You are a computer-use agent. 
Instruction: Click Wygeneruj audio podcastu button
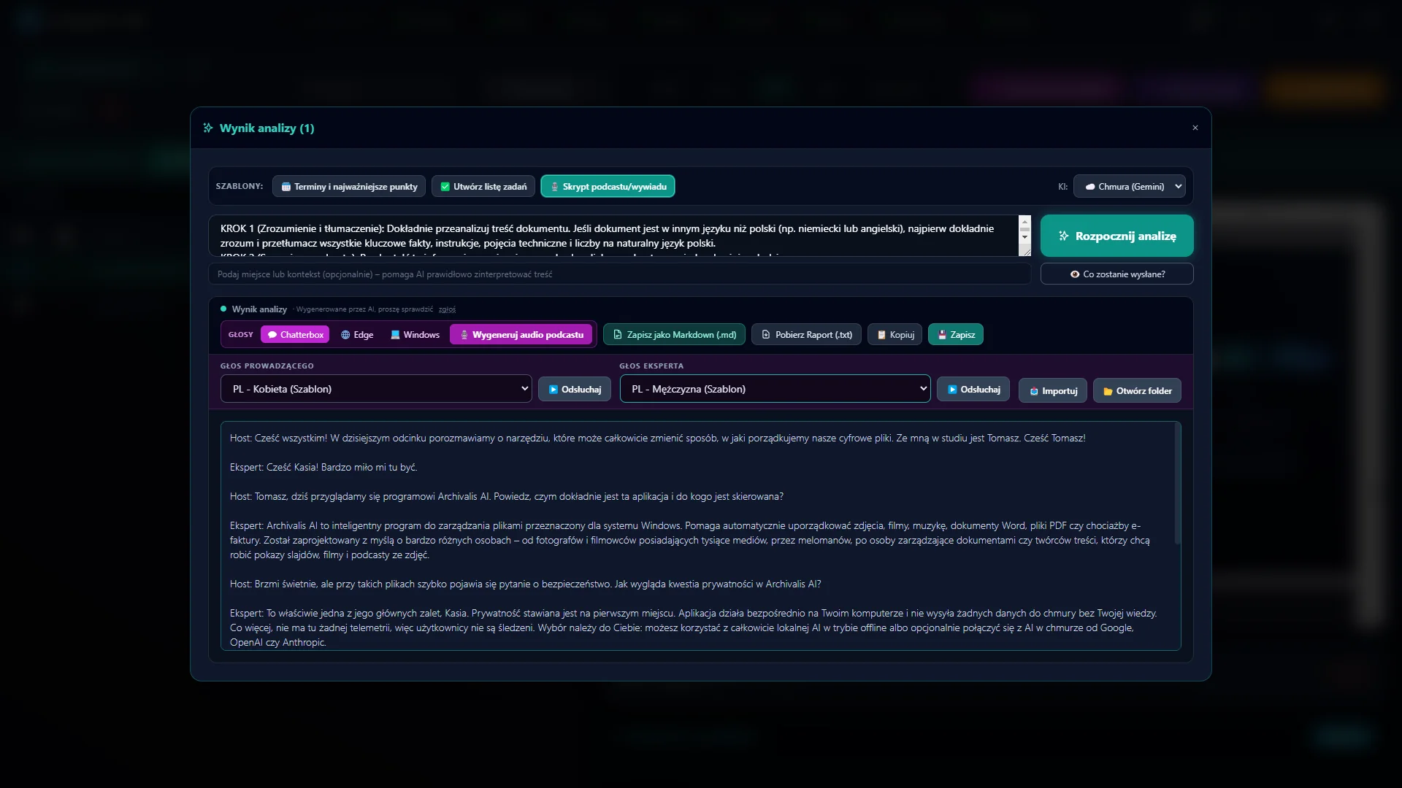click(521, 335)
